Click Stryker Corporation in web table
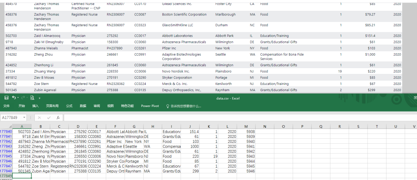Screen dimensions: 417x180 pyautogui.click(x=177, y=78)
